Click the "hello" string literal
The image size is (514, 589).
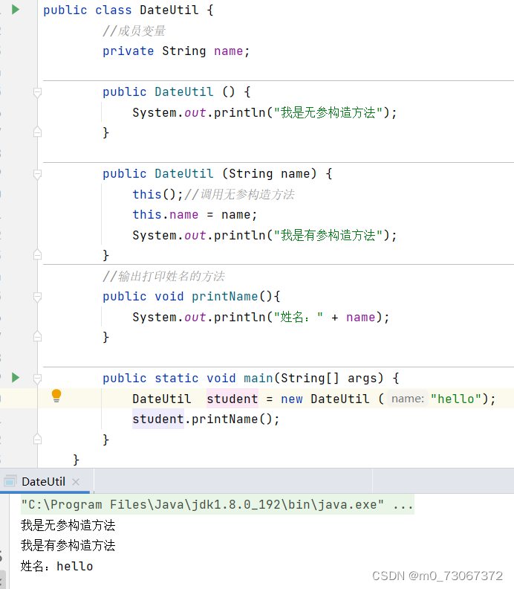pos(456,399)
